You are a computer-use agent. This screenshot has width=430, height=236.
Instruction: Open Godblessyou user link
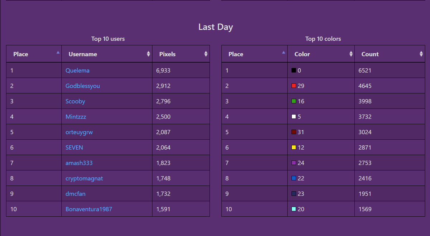click(x=83, y=86)
